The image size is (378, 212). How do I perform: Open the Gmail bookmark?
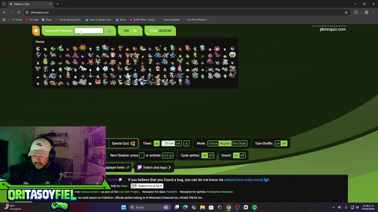[17, 20]
